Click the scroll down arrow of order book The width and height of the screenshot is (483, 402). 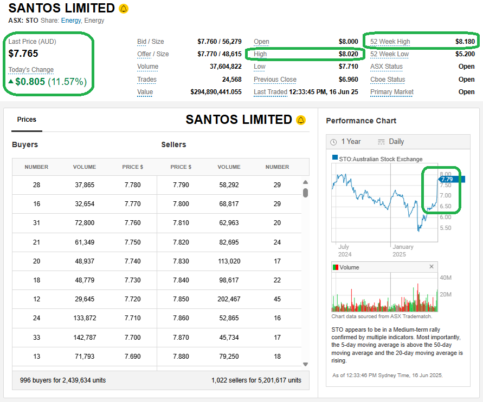pyautogui.click(x=305, y=364)
